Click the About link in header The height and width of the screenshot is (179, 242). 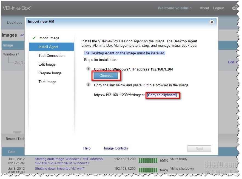click(x=204, y=8)
